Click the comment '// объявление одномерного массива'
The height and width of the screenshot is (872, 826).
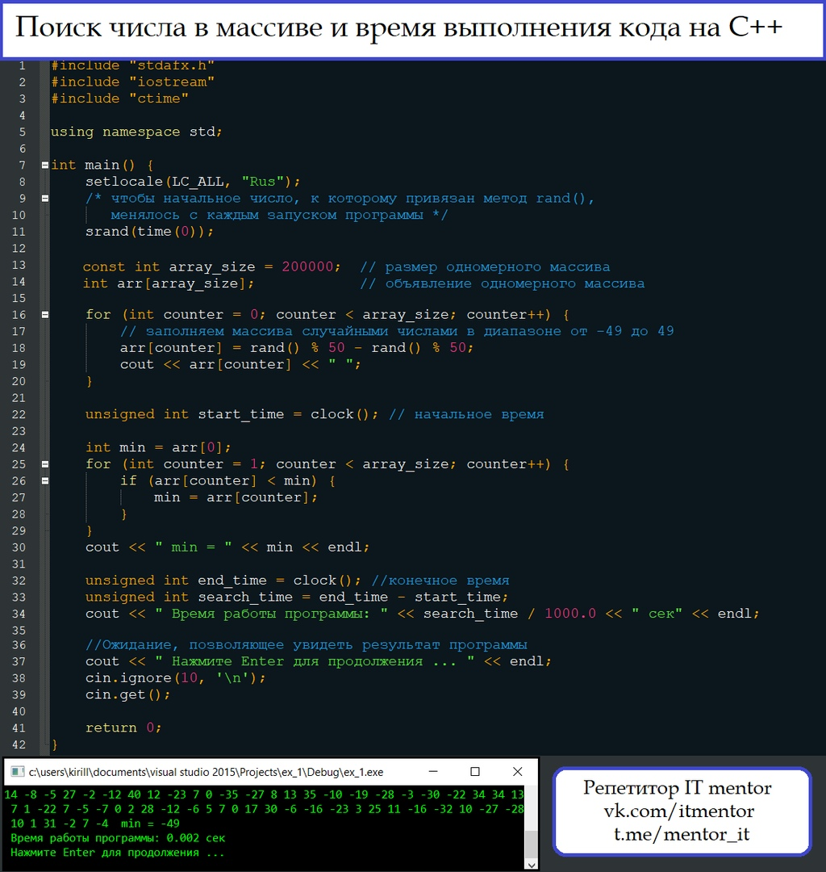point(503,284)
